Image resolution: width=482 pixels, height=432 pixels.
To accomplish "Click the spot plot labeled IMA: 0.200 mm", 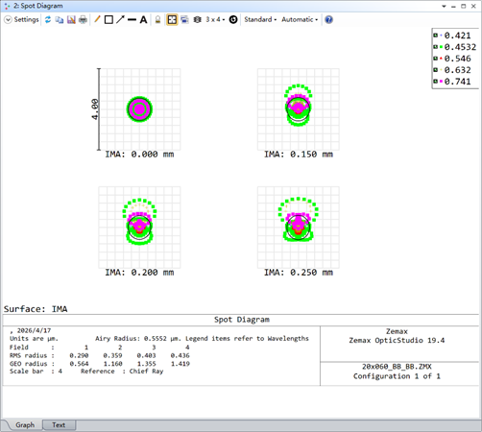I will point(139,228).
